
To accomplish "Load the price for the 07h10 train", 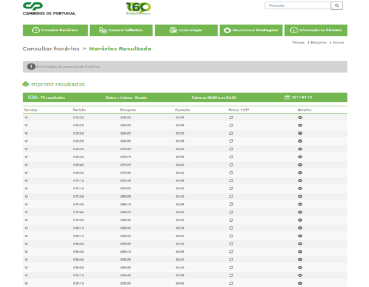I will (231, 180).
